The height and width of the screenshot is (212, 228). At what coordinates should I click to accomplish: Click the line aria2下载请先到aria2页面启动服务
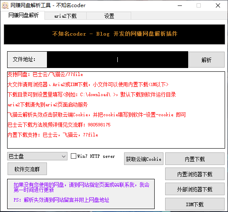47,105
